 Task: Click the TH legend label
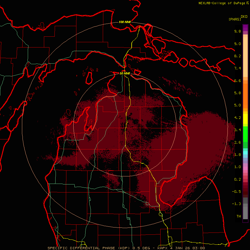point(239,216)
